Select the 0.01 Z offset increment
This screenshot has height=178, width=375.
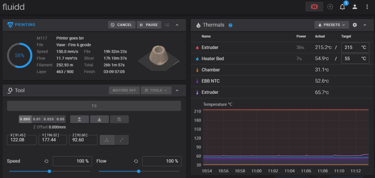tap(37, 119)
